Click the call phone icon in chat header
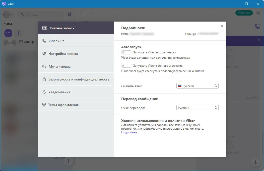The width and height of the screenshot is (264, 171). click(x=258, y=27)
